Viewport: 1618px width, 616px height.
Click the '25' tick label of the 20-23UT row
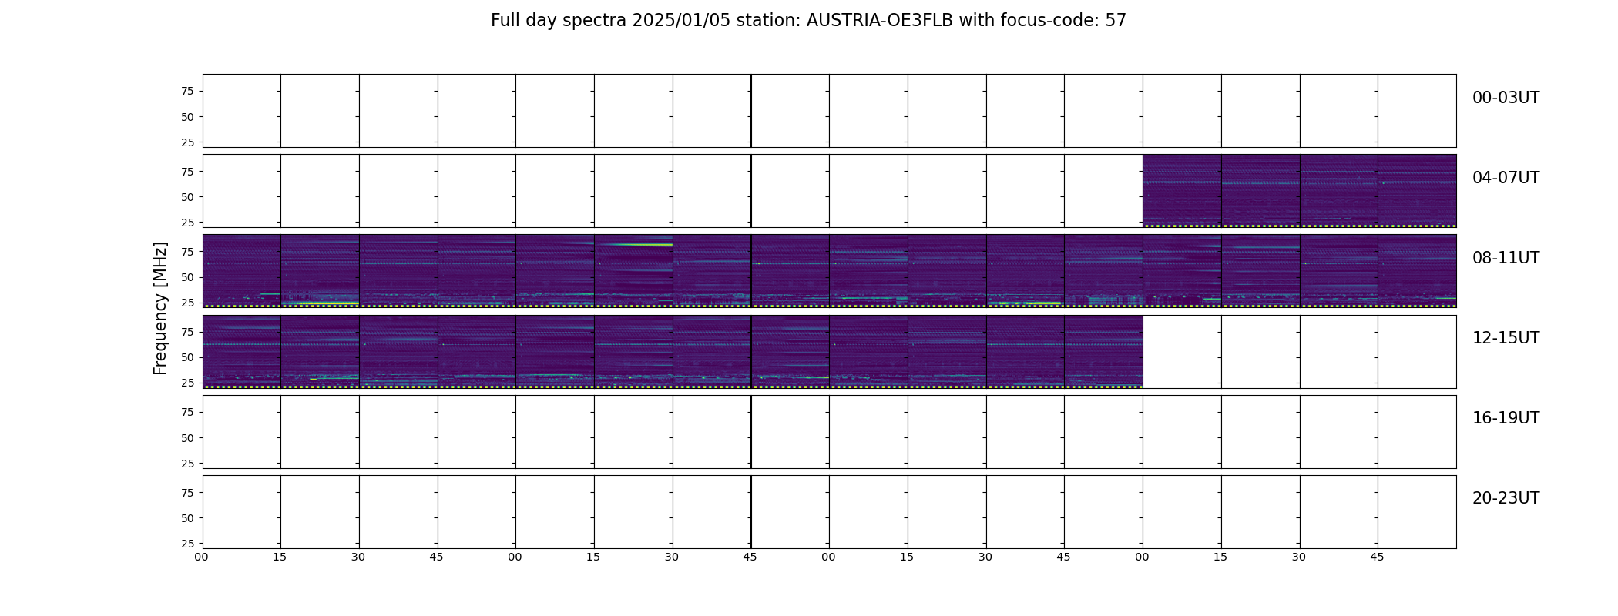pos(187,544)
